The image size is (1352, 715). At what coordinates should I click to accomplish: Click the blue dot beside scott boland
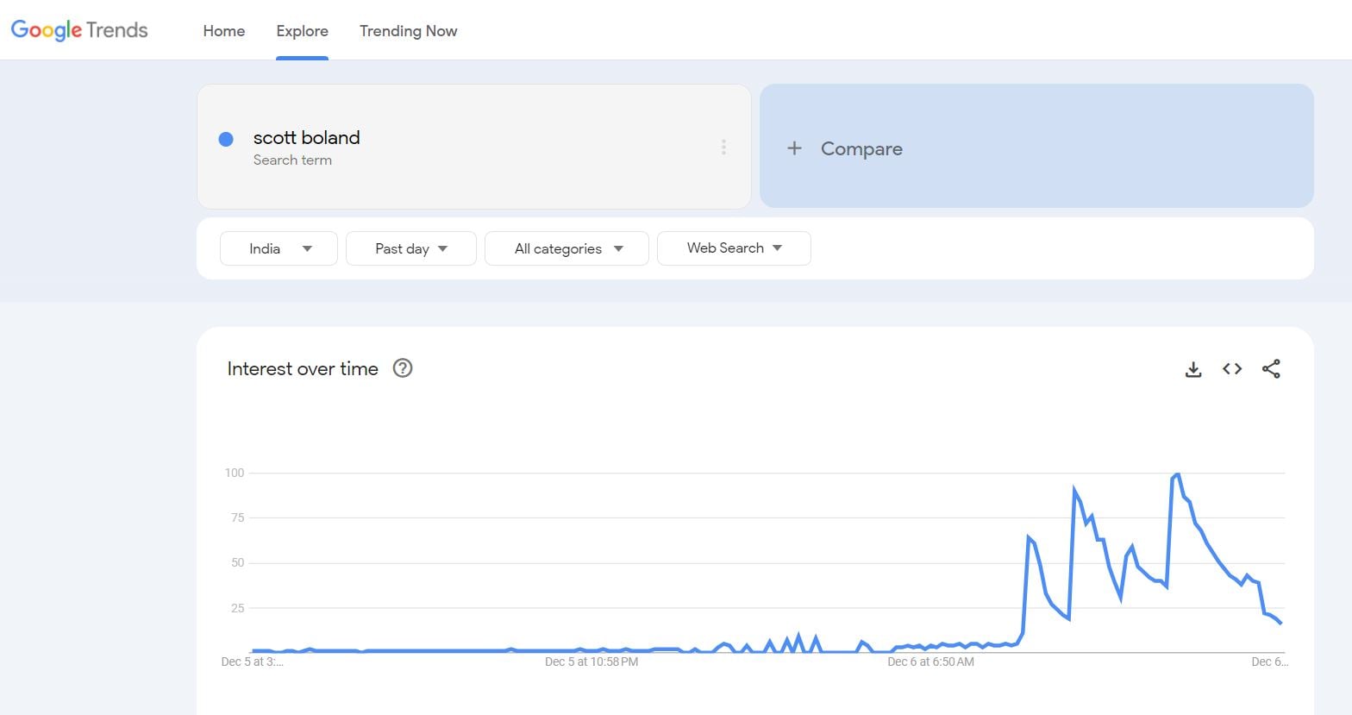point(226,139)
